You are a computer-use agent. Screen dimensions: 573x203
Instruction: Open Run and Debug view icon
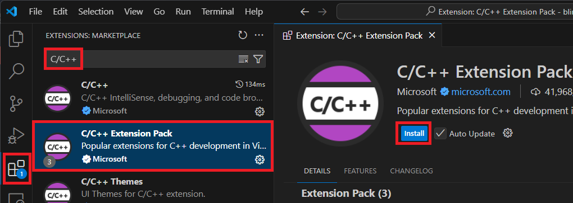point(16,136)
